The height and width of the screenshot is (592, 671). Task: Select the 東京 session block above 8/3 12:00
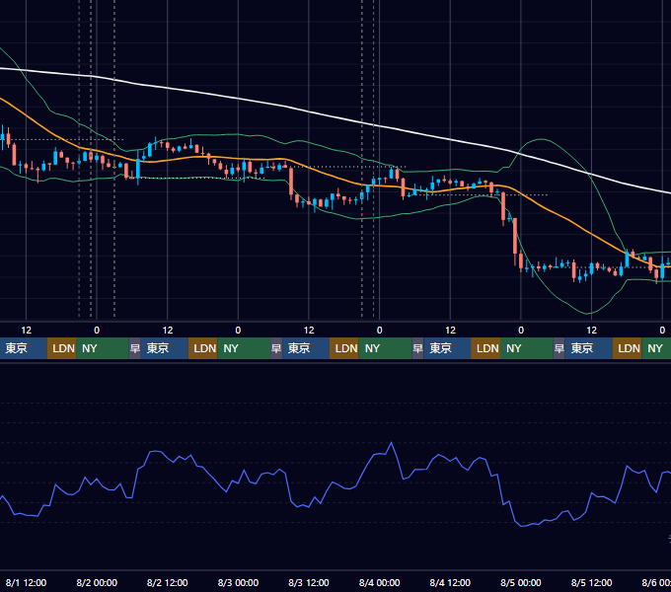coord(306,348)
